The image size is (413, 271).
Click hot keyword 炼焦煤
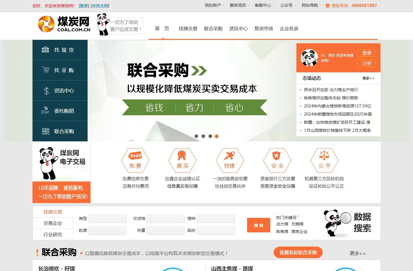tap(282, 231)
